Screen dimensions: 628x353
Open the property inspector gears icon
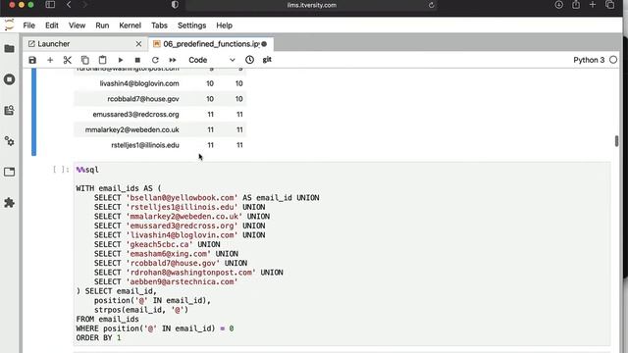pyautogui.click(x=9, y=141)
